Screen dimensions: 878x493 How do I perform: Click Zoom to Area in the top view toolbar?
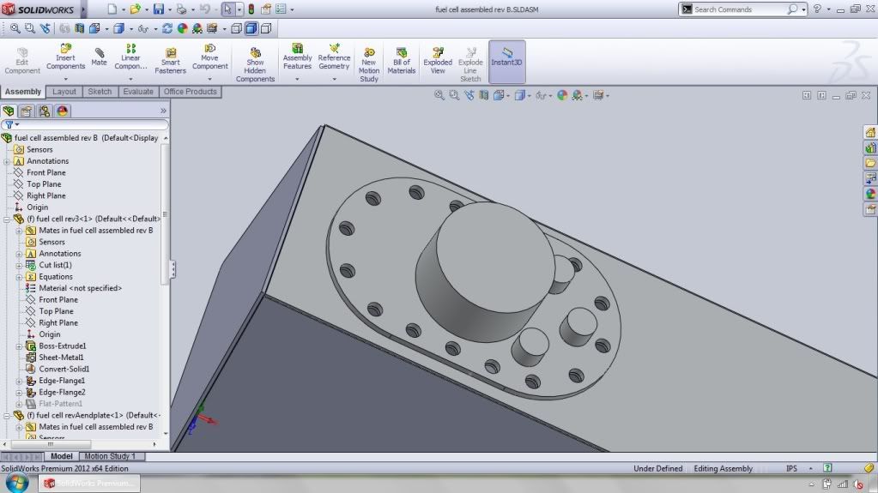[30, 28]
